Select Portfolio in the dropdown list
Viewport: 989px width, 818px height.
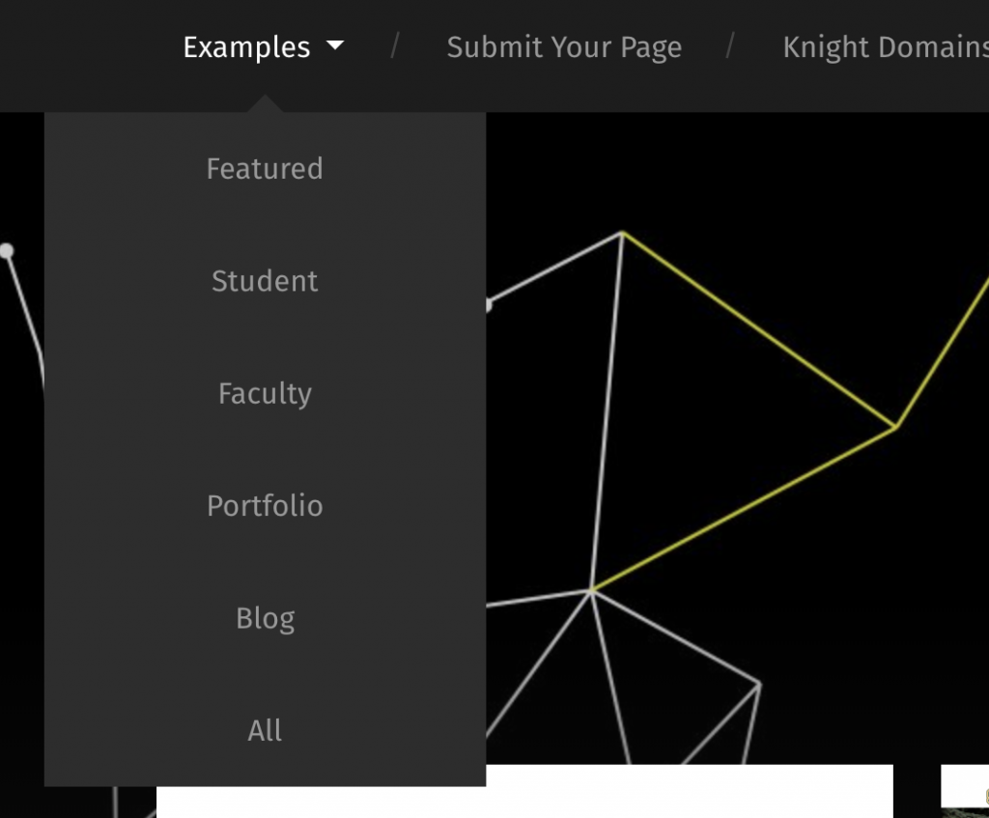265,506
